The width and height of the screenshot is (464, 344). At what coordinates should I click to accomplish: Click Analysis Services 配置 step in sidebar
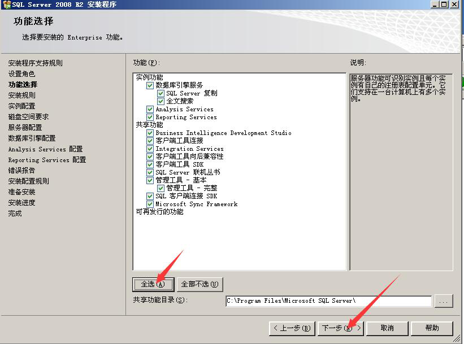(45, 149)
